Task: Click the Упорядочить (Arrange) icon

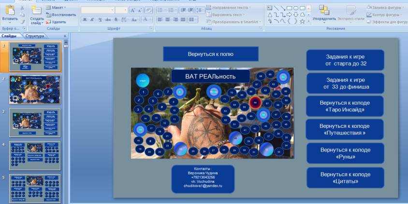Action: coord(324,10)
